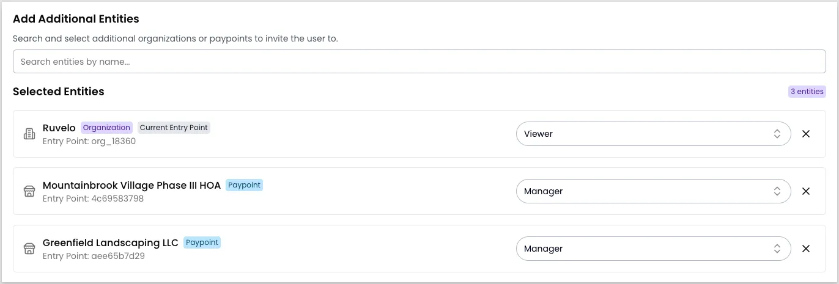
Task: Click the Paypoint tag on Greenfield Landscaping
Action: click(202, 242)
